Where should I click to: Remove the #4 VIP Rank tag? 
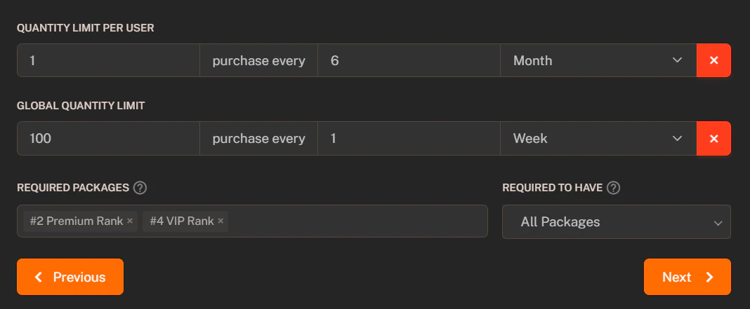click(x=221, y=221)
